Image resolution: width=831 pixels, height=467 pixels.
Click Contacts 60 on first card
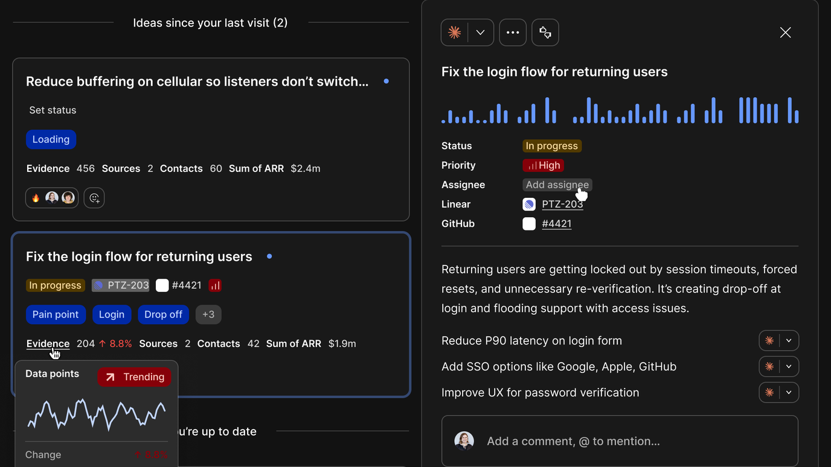click(x=191, y=168)
